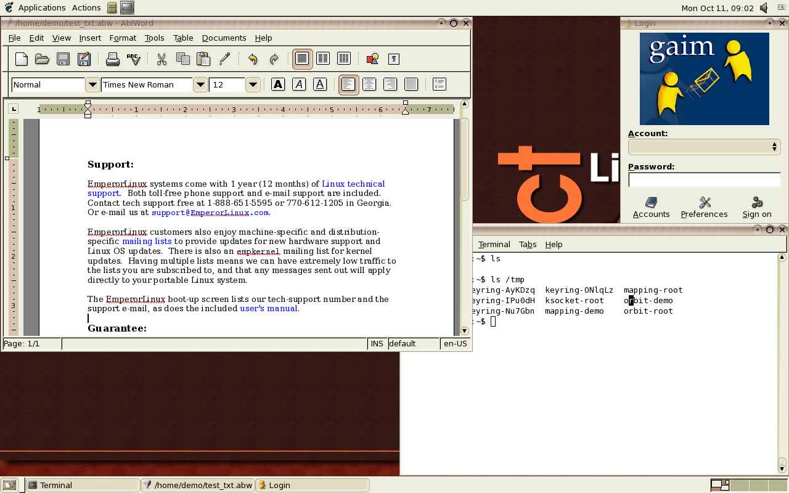Toggle left text alignment

(x=348, y=84)
